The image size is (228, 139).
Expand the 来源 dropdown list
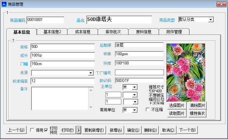(x=91, y=73)
